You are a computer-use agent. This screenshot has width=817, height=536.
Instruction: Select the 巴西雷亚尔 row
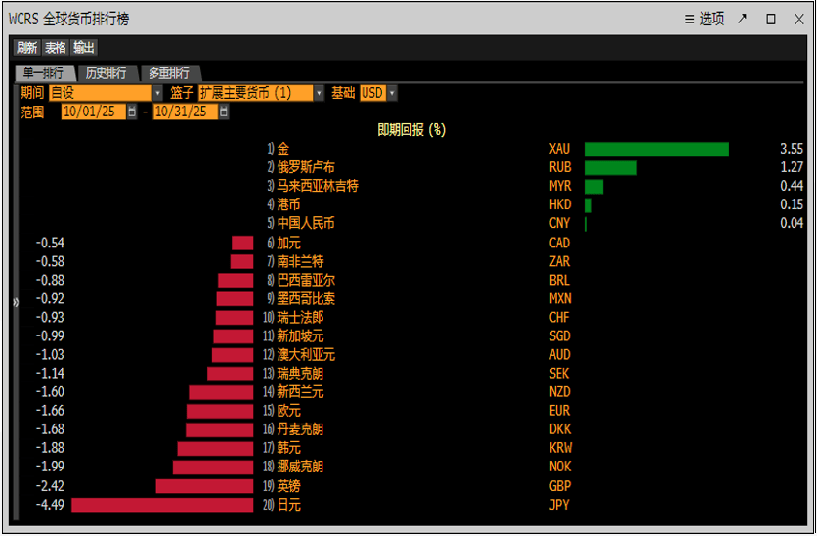tap(411, 281)
